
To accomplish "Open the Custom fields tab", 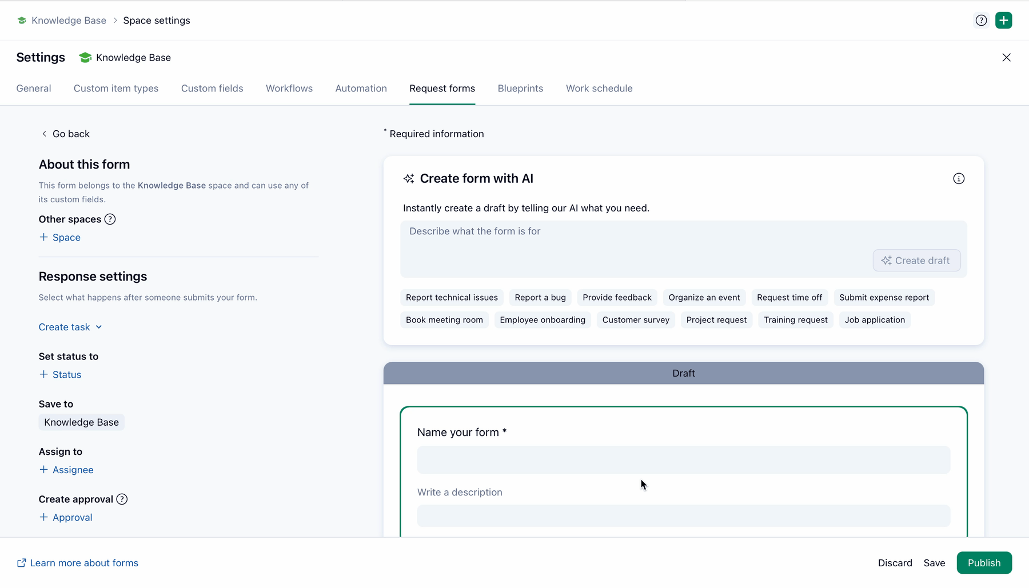I will pyautogui.click(x=212, y=89).
